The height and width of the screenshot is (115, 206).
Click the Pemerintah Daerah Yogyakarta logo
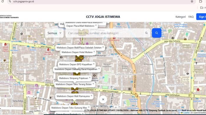coord(9,17)
